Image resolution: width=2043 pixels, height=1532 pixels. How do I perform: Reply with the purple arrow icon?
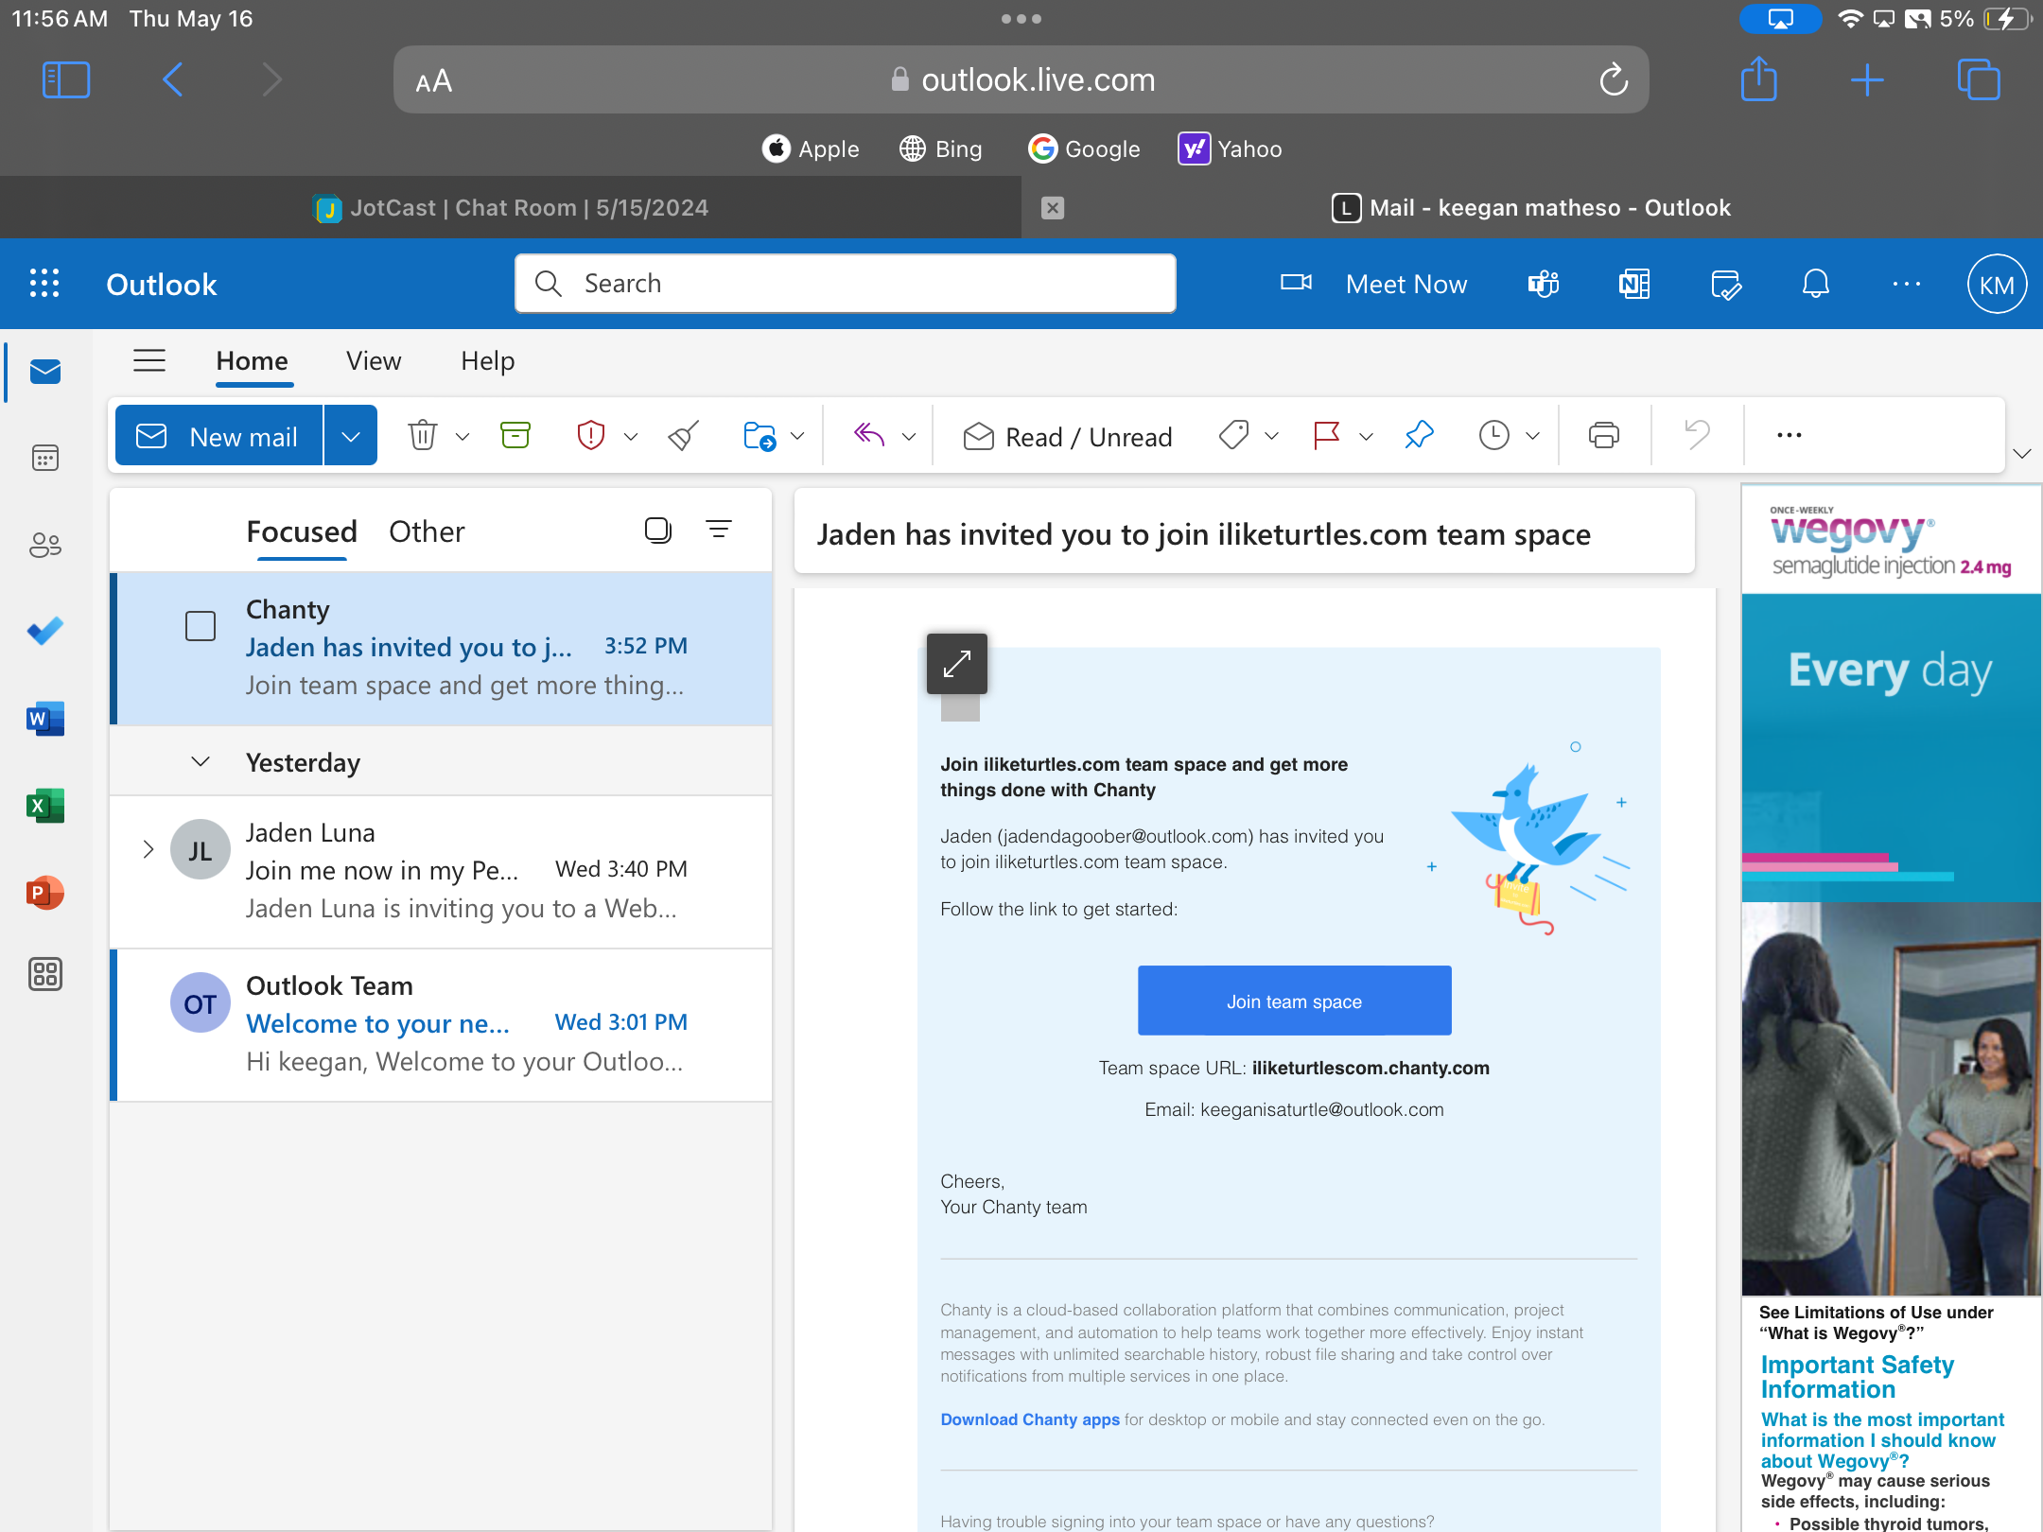click(x=868, y=435)
